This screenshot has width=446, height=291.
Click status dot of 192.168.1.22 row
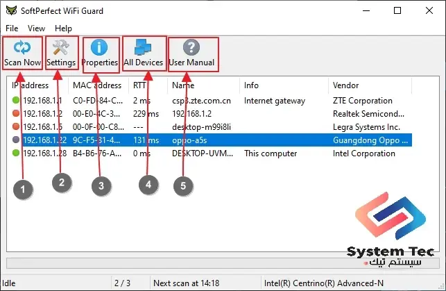click(16, 140)
